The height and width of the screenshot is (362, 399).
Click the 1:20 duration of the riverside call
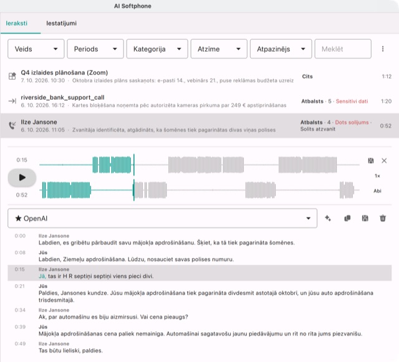click(386, 102)
